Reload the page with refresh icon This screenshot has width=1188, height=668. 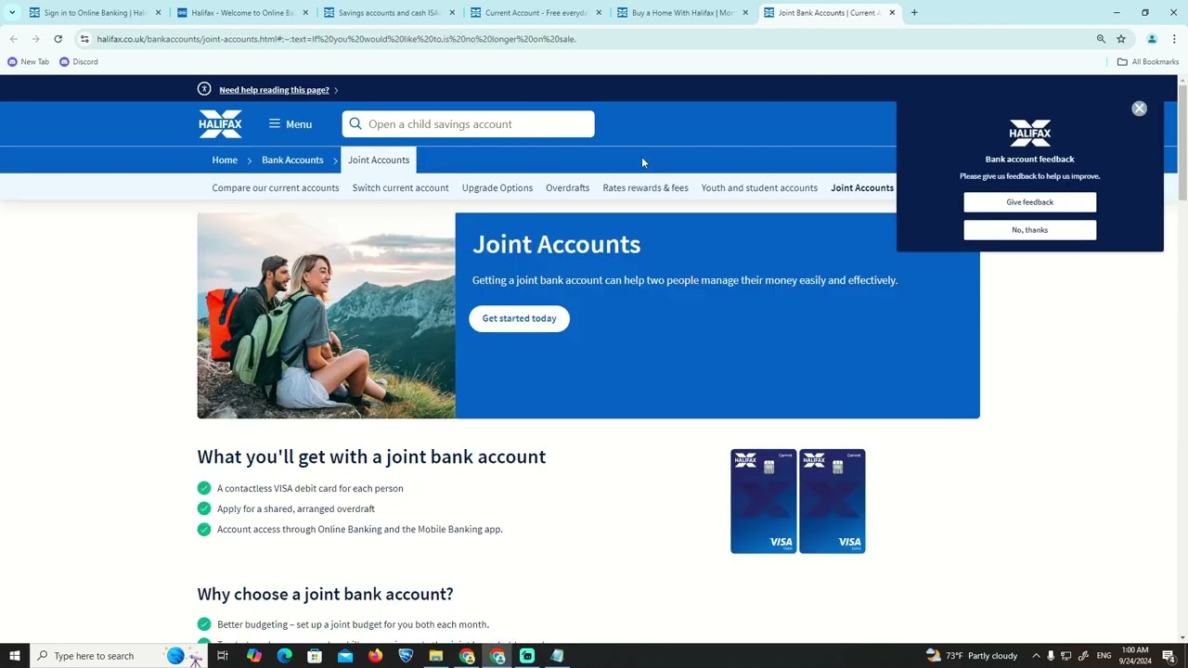(58, 39)
